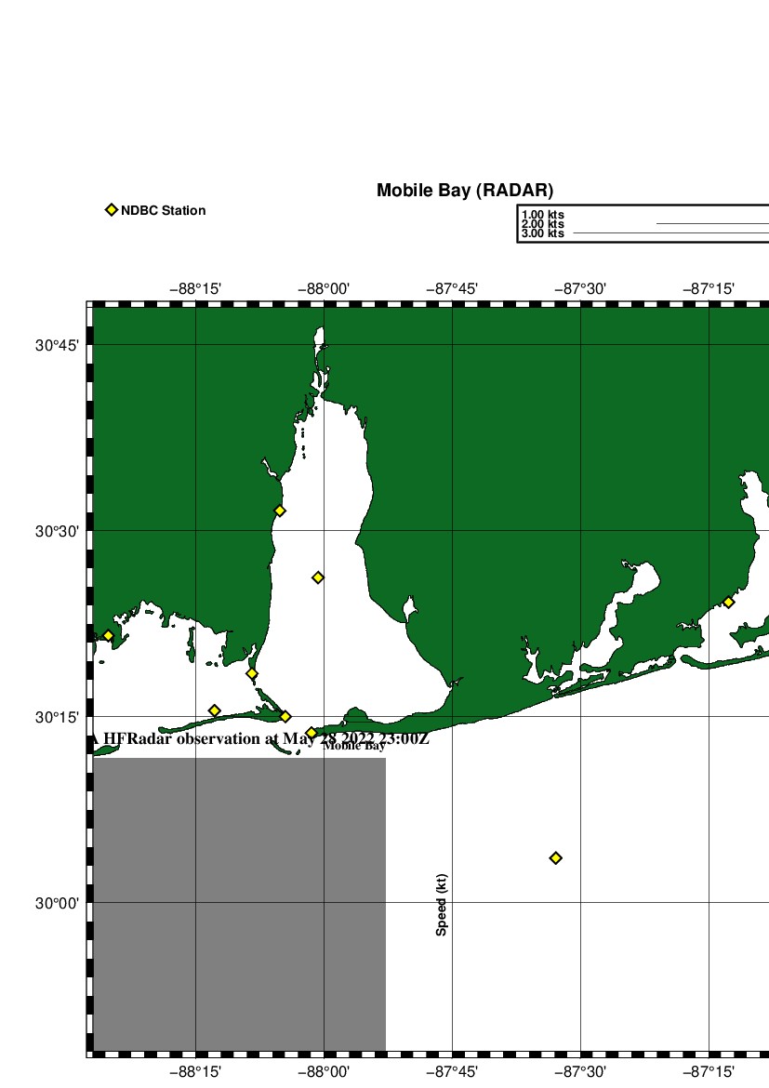Click the small Mobile Bay place label
The image size is (769, 1088).
354,746
